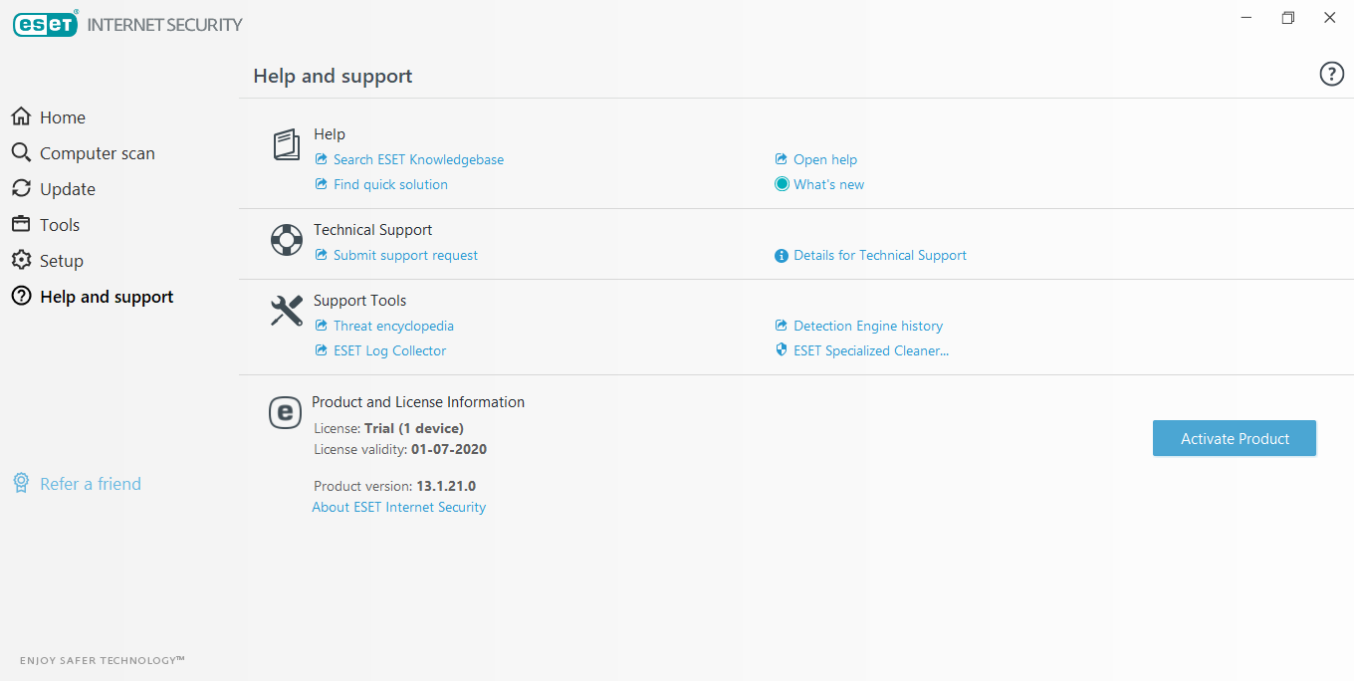This screenshot has height=681, width=1354.
Task: Restore down the window
Action: (x=1288, y=18)
